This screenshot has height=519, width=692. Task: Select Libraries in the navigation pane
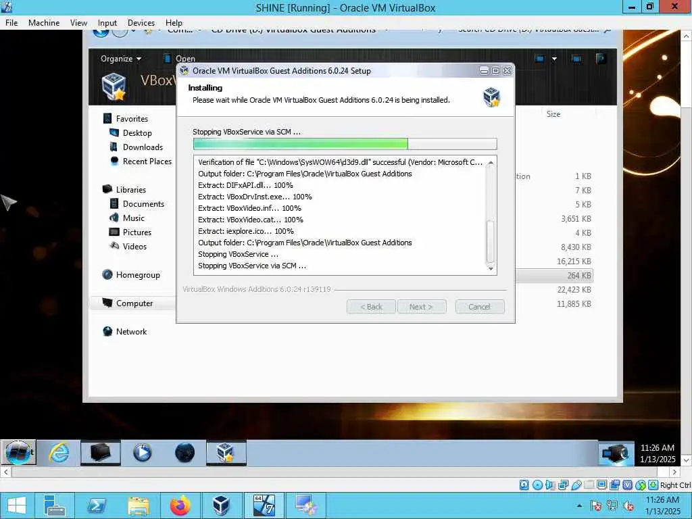130,190
